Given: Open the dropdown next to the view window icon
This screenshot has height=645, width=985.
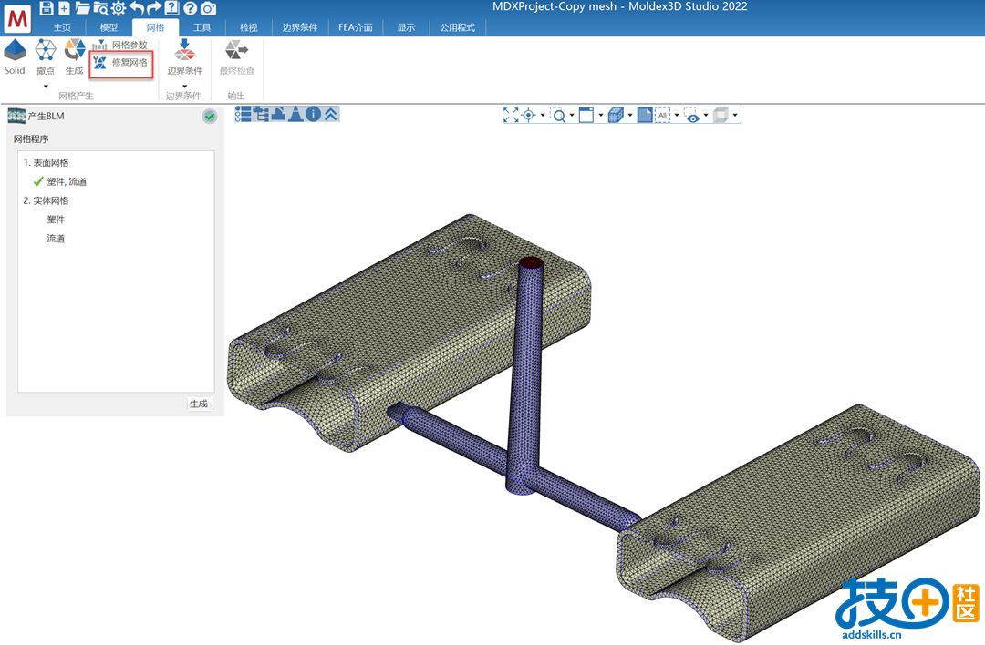Looking at the screenshot, I should click(x=600, y=115).
